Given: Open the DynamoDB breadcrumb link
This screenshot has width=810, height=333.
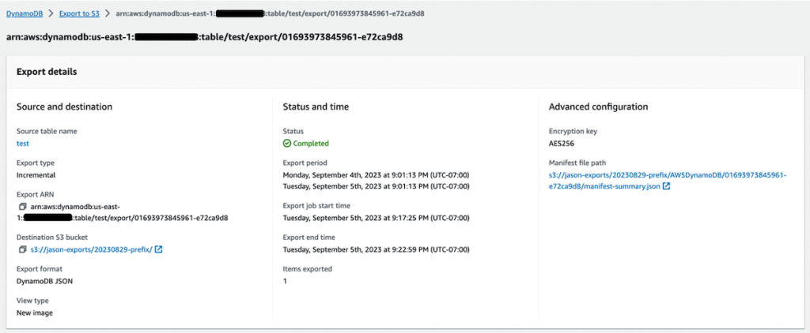Looking at the screenshot, I should (23, 13).
